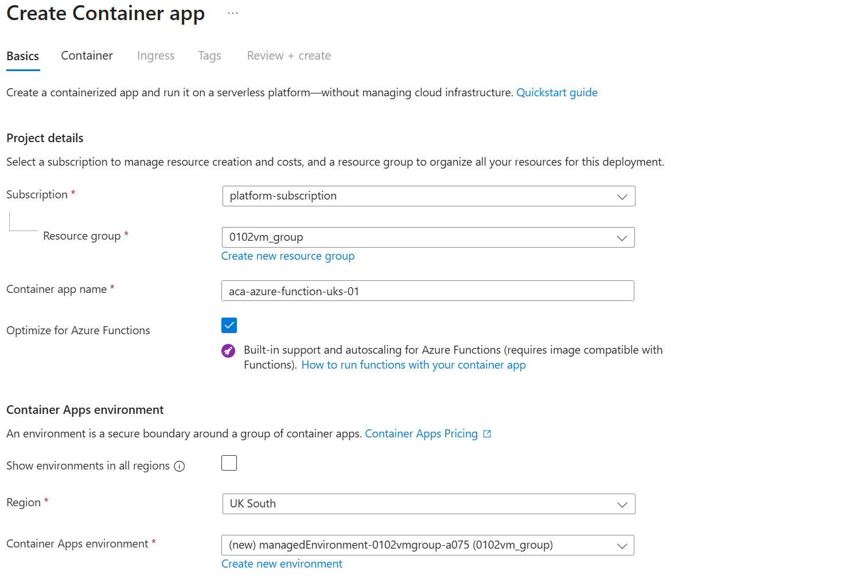
Task: Select the Review + create tab
Action: 289,56
